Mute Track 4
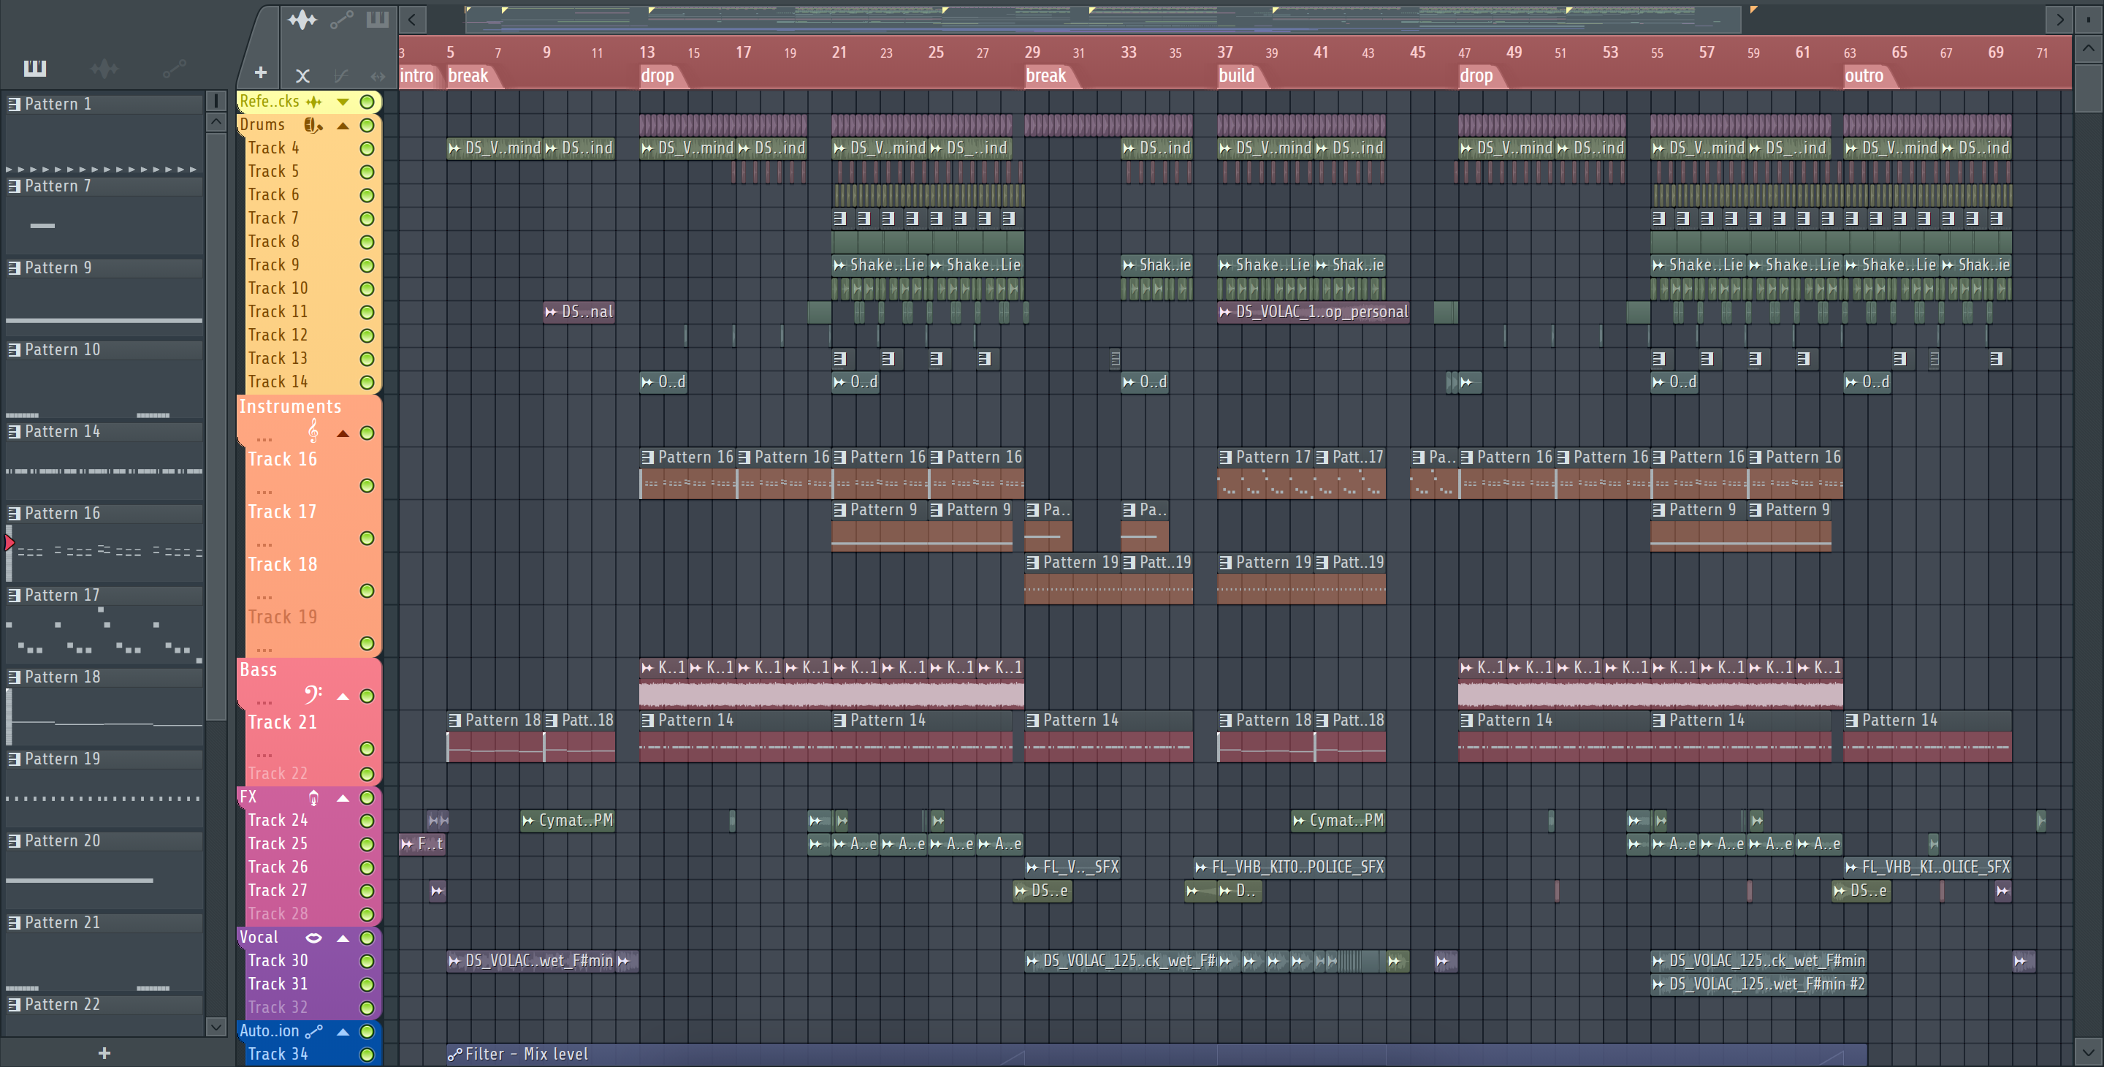The image size is (2104, 1067). 367,148
